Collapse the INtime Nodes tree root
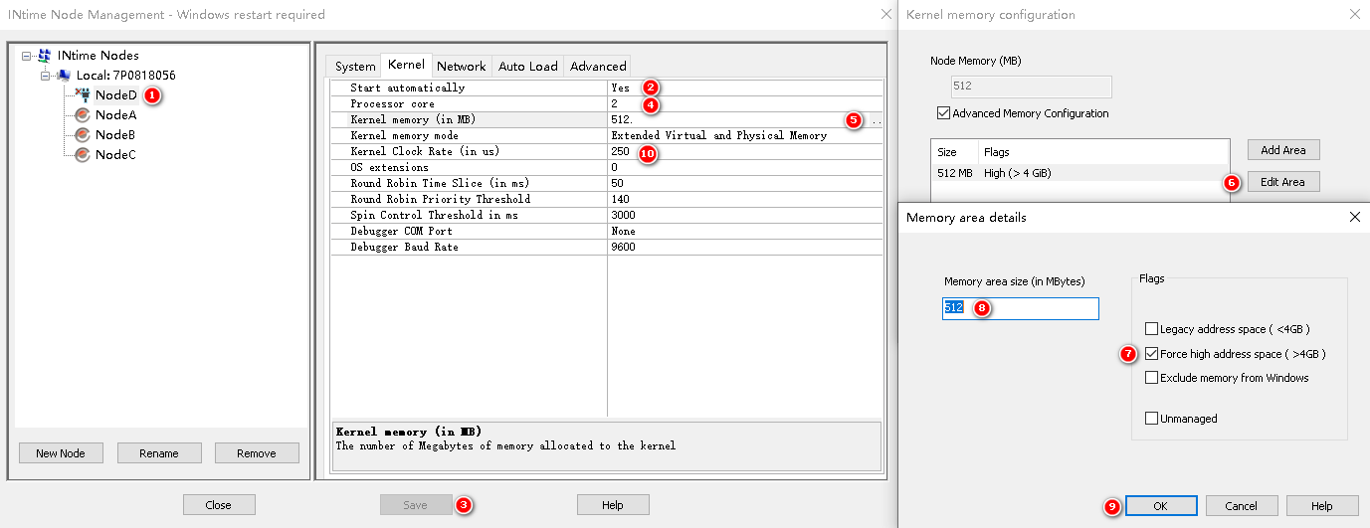Viewport: 1370px width, 528px height. pyautogui.click(x=27, y=56)
